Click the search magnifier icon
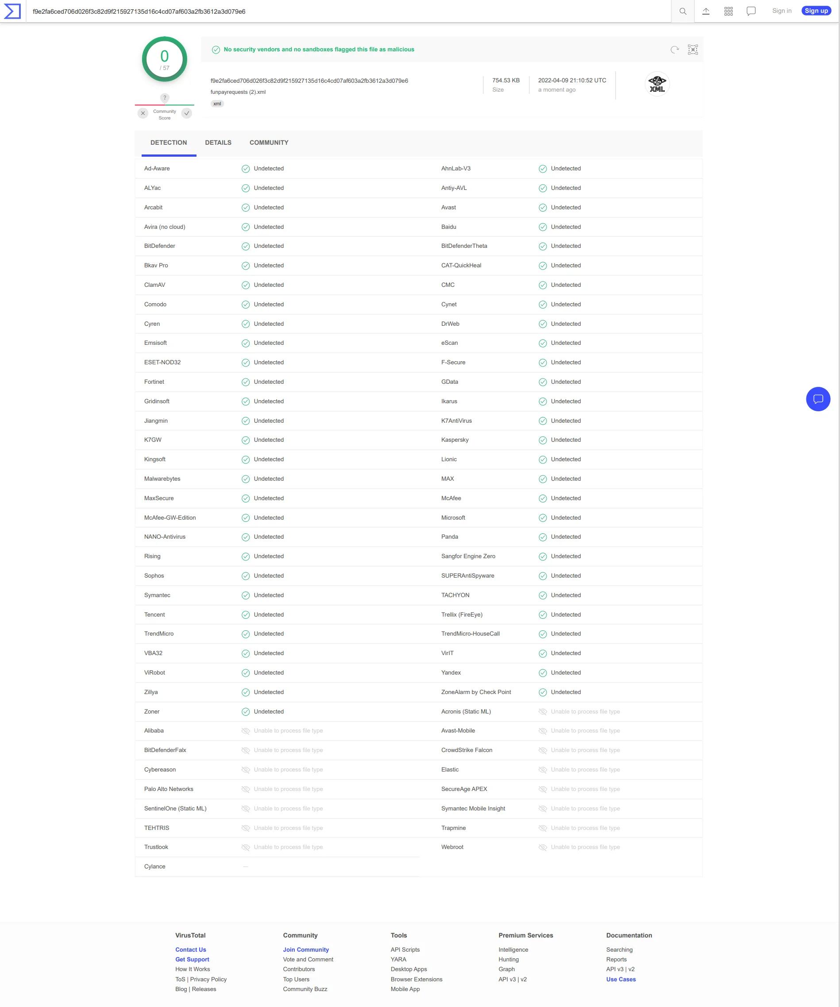Screen dimensions: 840x1007 click(x=683, y=11)
